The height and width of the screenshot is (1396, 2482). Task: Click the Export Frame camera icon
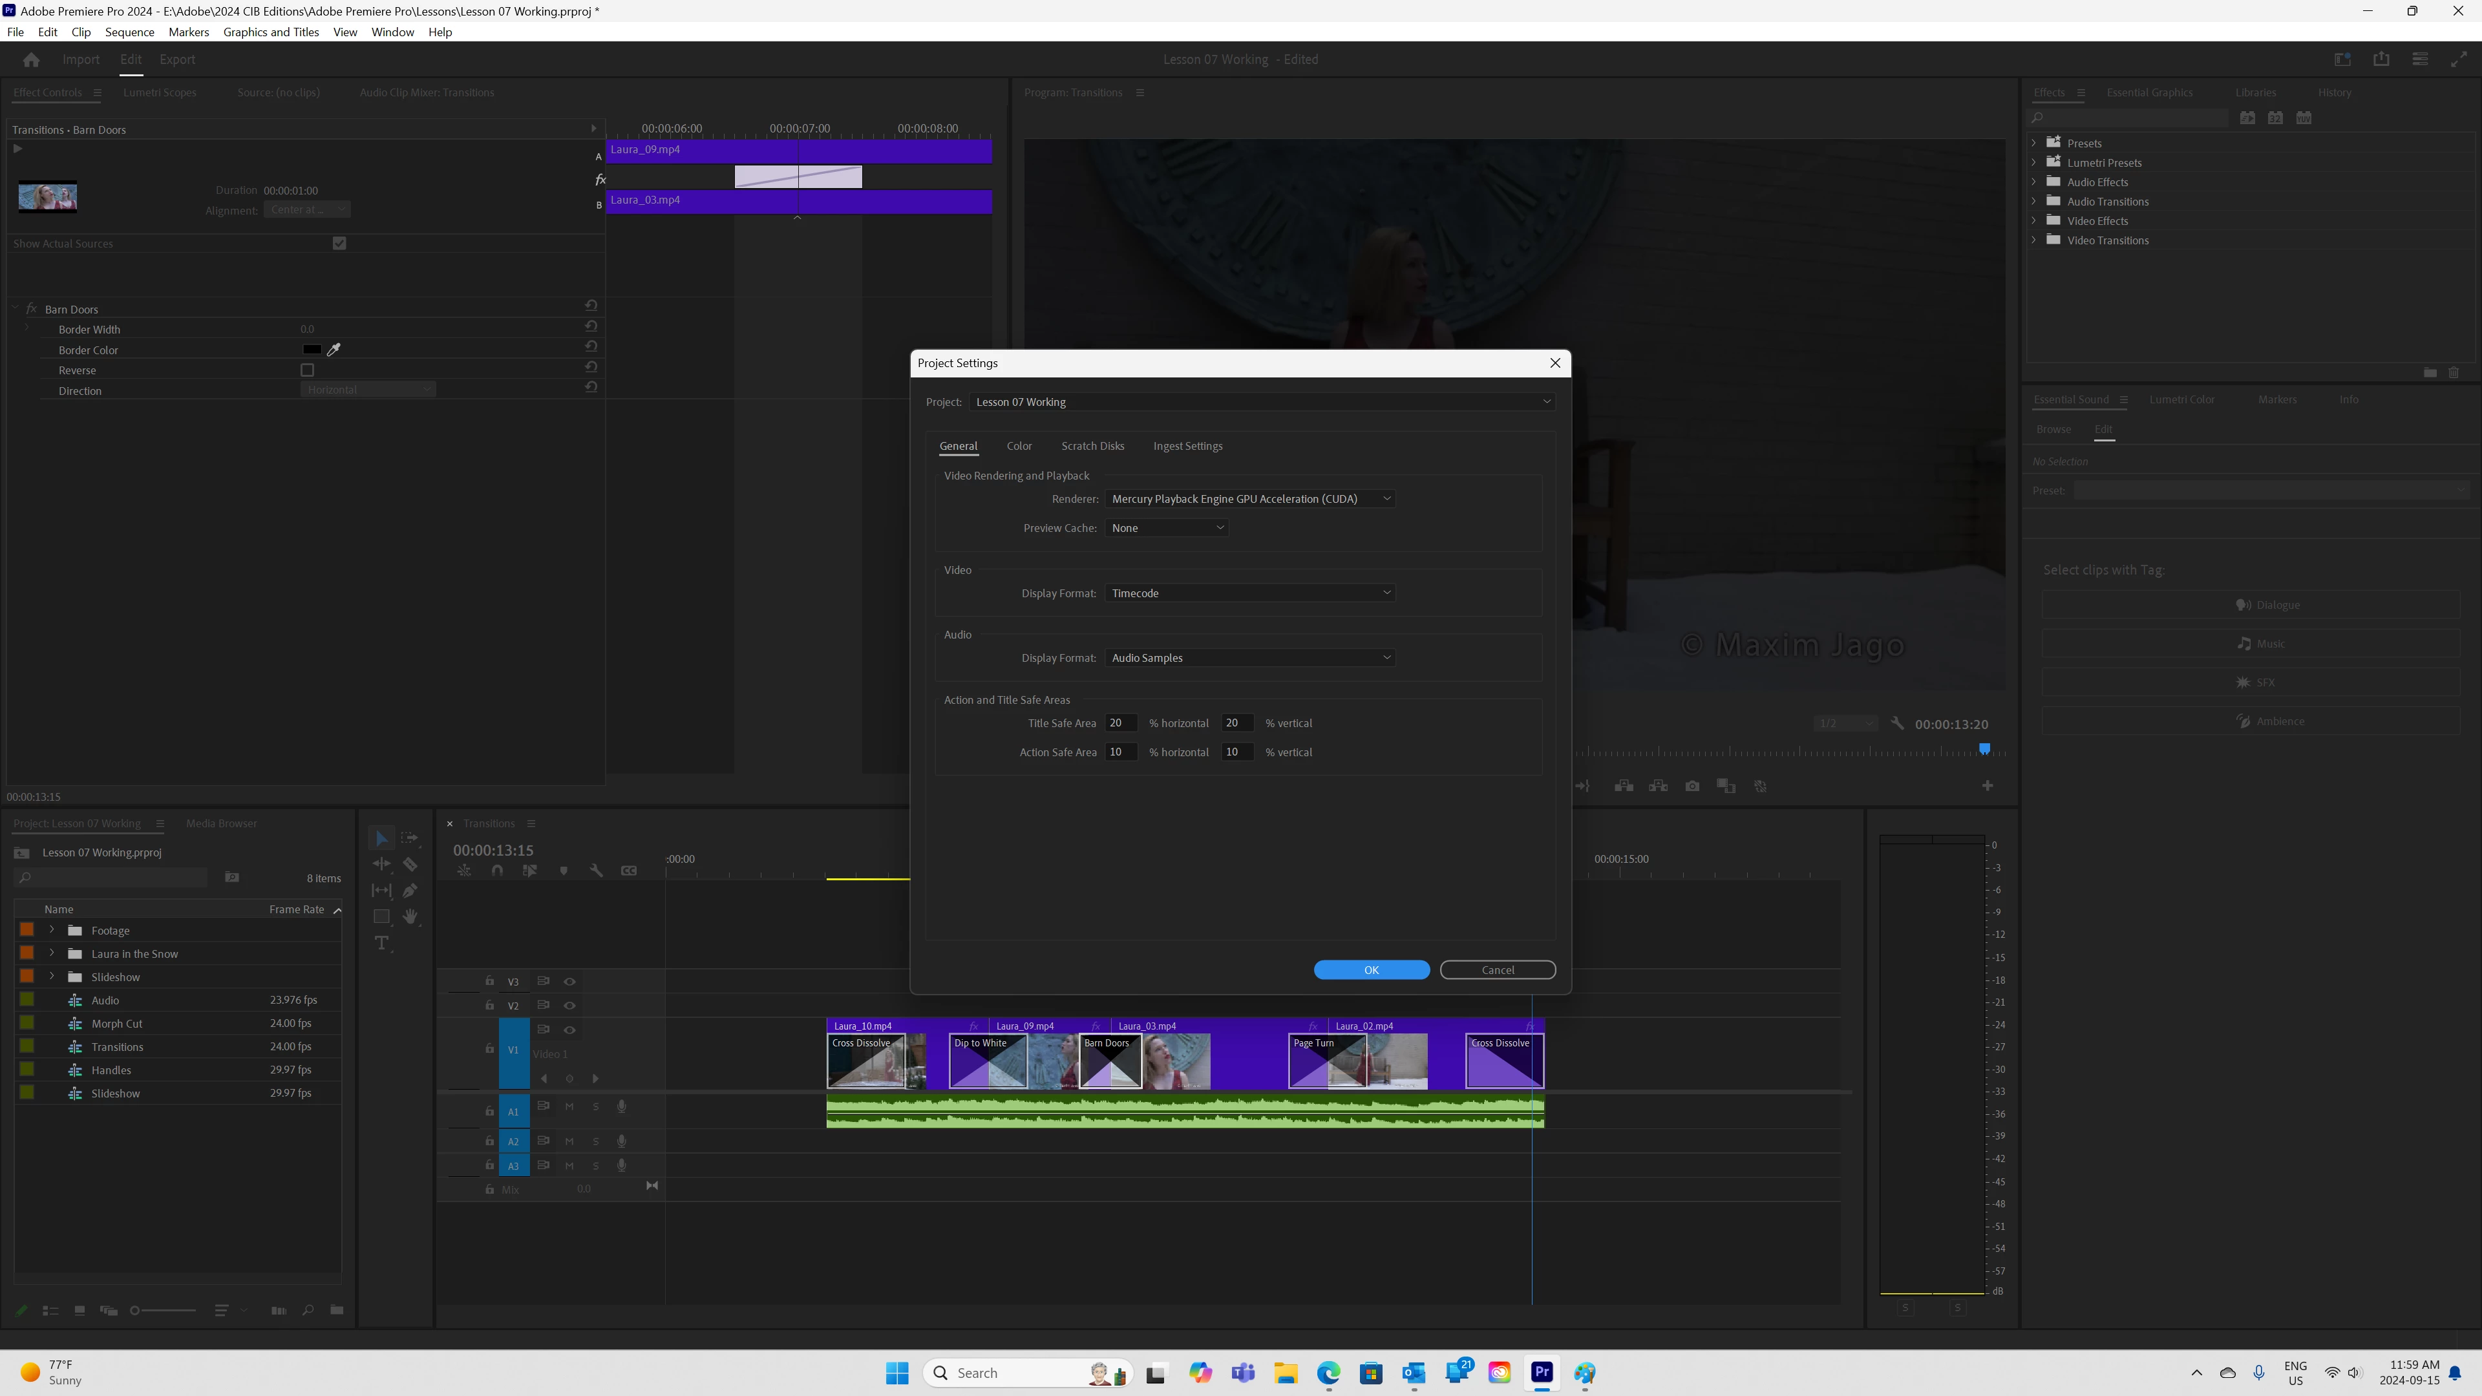1692,786
